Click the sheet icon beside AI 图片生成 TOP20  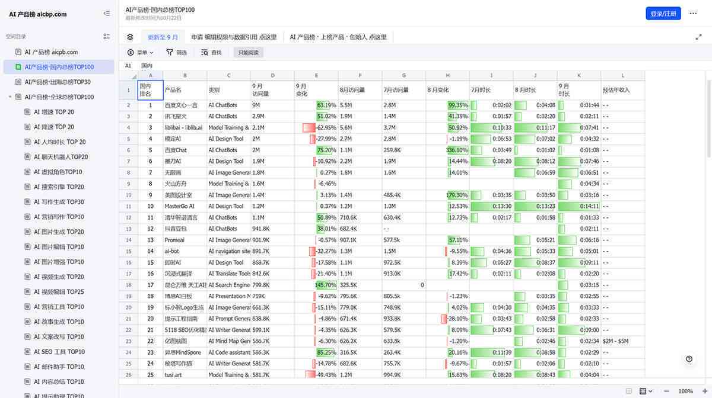[27, 232]
